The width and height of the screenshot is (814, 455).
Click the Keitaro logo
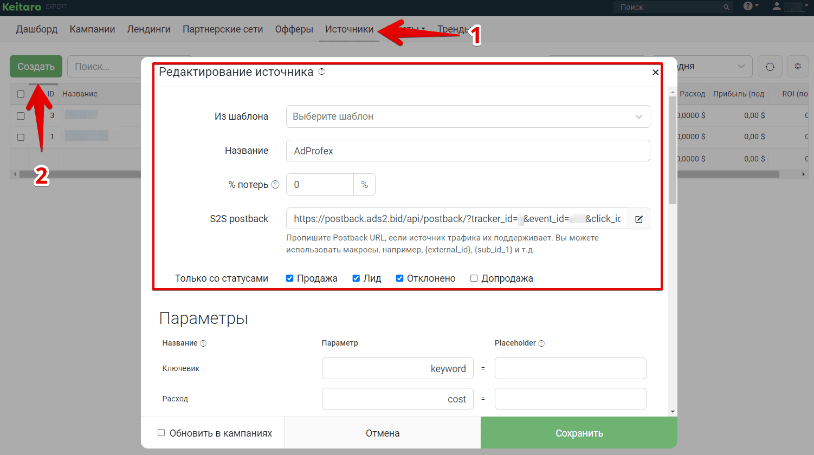click(22, 7)
